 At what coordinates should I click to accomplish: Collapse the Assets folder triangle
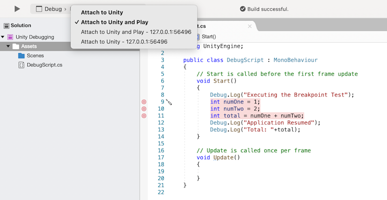8,46
